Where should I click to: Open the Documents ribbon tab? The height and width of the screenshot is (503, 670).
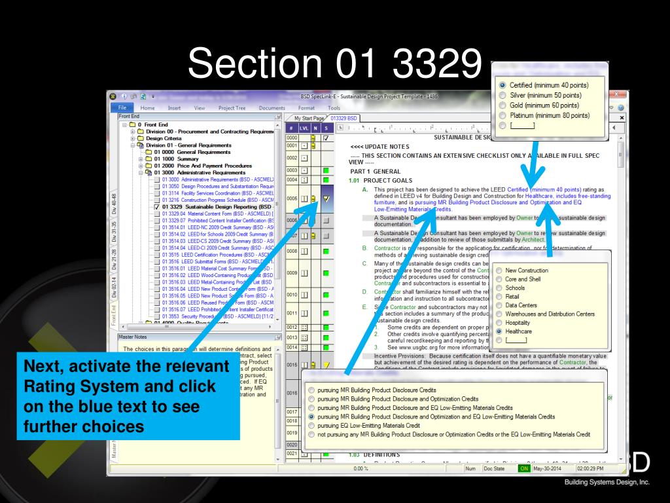(x=272, y=108)
